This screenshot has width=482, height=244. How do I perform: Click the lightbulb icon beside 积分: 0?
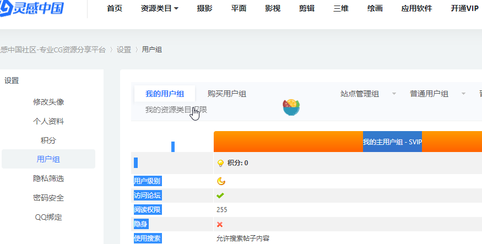coord(220,163)
